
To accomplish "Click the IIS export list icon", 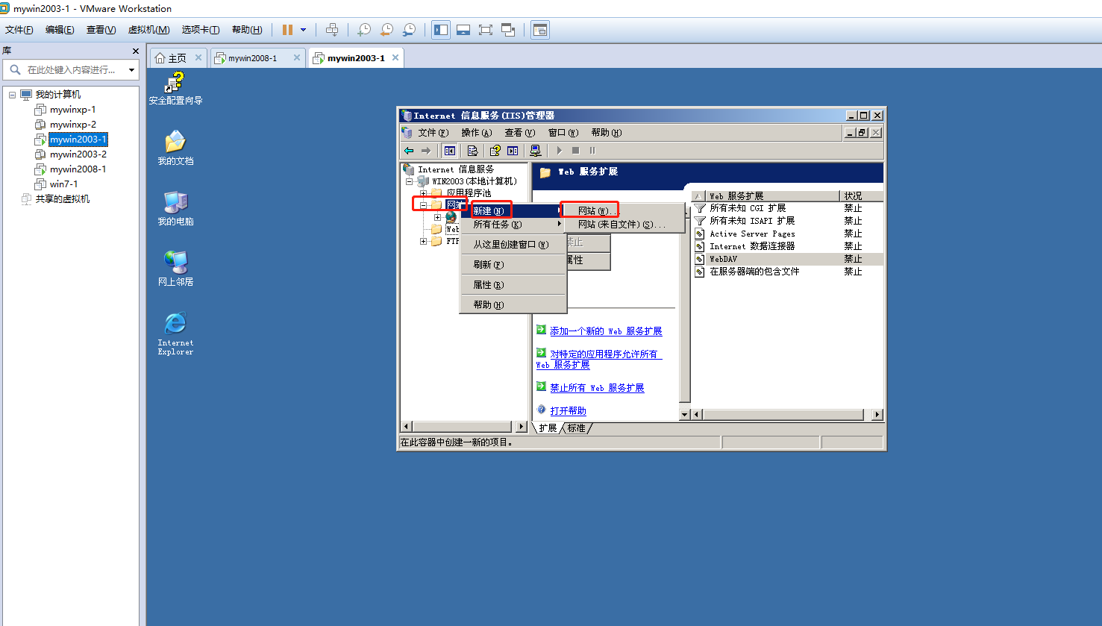I will click(472, 151).
